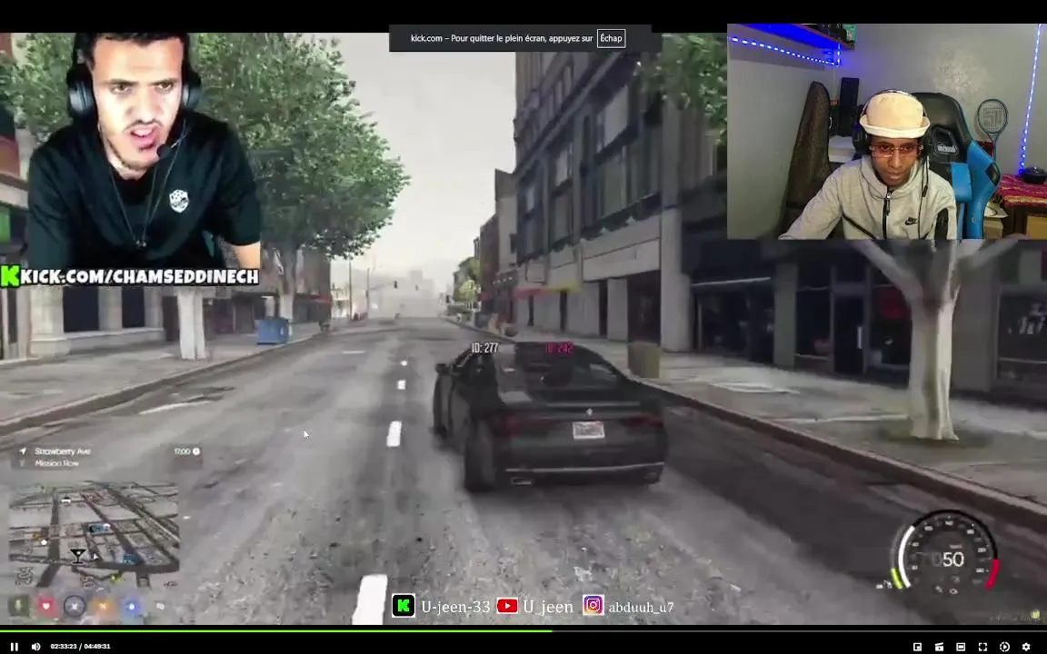Click the red ID: 242 player tag

click(x=559, y=348)
